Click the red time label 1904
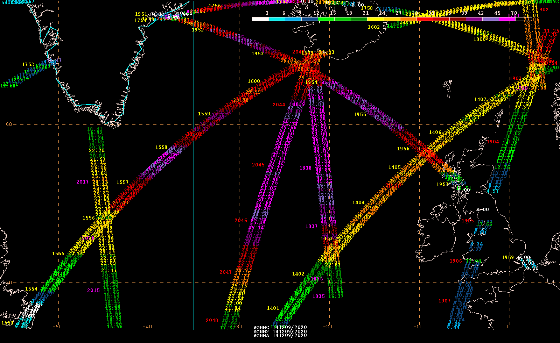560x343 pixels. pos(493,142)
